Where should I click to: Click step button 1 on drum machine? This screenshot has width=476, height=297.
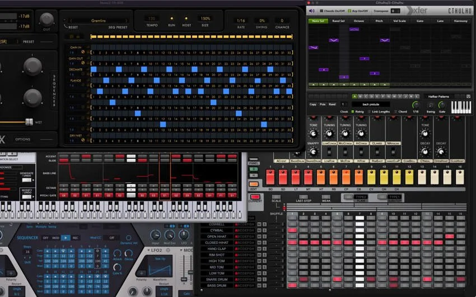click(270, 177)
